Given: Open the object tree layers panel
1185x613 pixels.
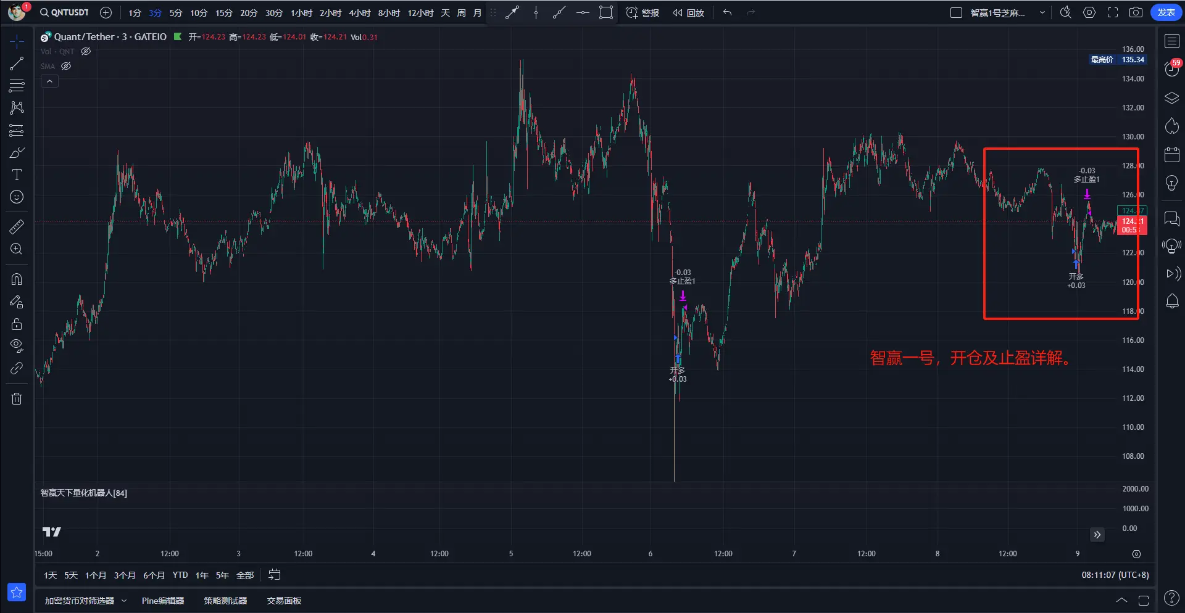Looking at the screenshot, I should pos(1171,98).
